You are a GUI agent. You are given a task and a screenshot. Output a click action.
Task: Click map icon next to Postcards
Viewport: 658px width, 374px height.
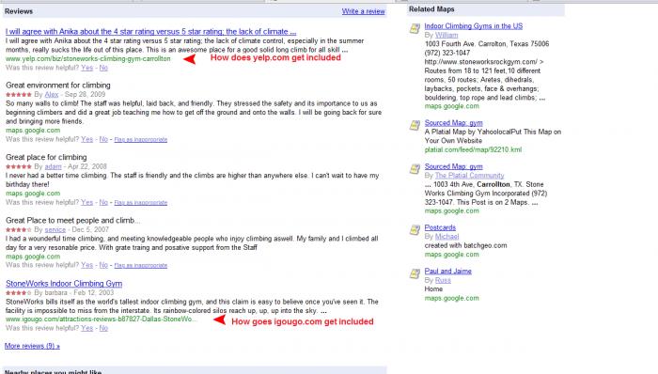pyautogui.click(x=415, y=230)
